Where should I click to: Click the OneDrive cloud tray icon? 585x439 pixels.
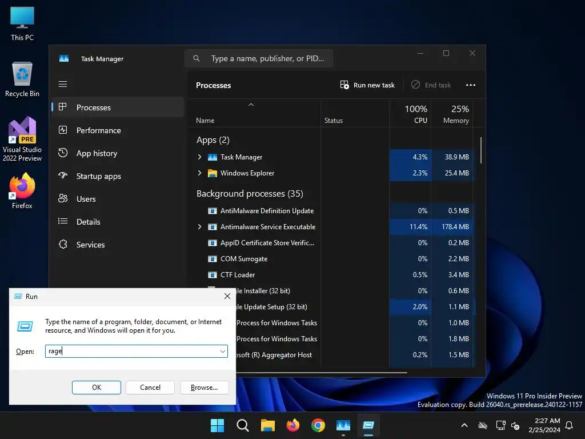[483, 425]
